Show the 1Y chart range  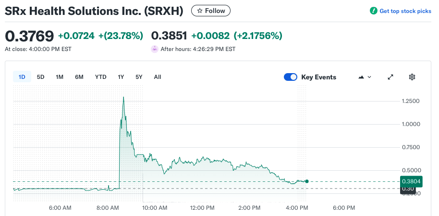tap(121, 77)
